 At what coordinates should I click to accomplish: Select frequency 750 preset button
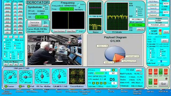[x=20, y=26]
